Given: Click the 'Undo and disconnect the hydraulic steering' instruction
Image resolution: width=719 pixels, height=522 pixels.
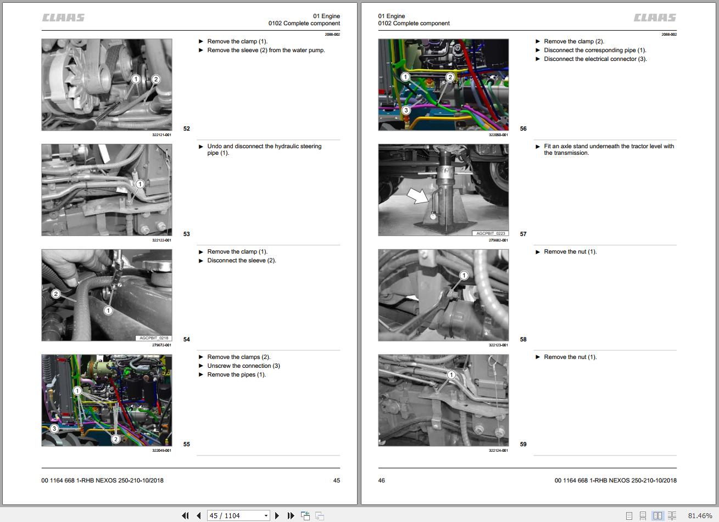Looking at the screenshot, I should (264, 149).
